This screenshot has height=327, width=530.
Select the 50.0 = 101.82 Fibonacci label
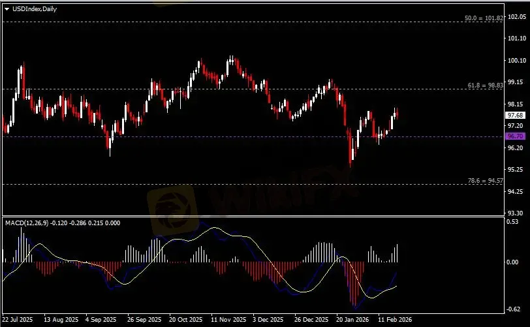click(x=482, y=18)
